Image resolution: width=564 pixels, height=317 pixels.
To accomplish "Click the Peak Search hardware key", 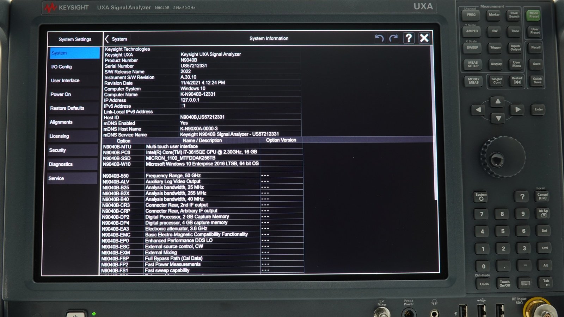I will (x=514, y=15).
